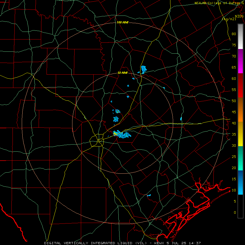Select the "30" value on the color scale
This screenshot has width=245, height=245.
tap(234, 146)
